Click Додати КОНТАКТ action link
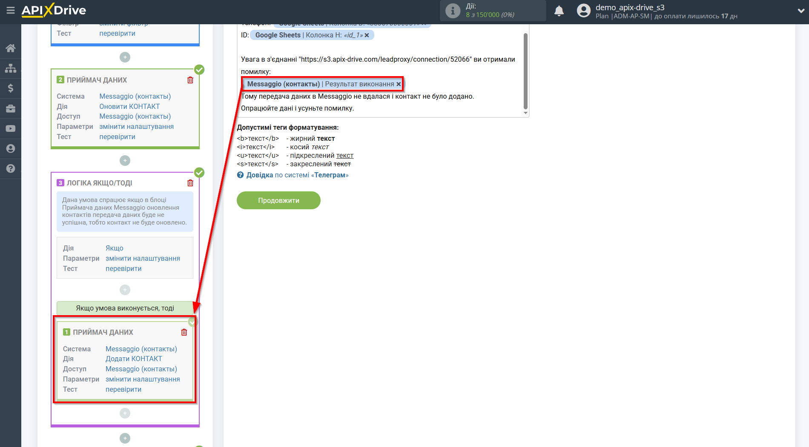Image resolution: width=809 pixels, height=447 pixels. coord(134,359)
